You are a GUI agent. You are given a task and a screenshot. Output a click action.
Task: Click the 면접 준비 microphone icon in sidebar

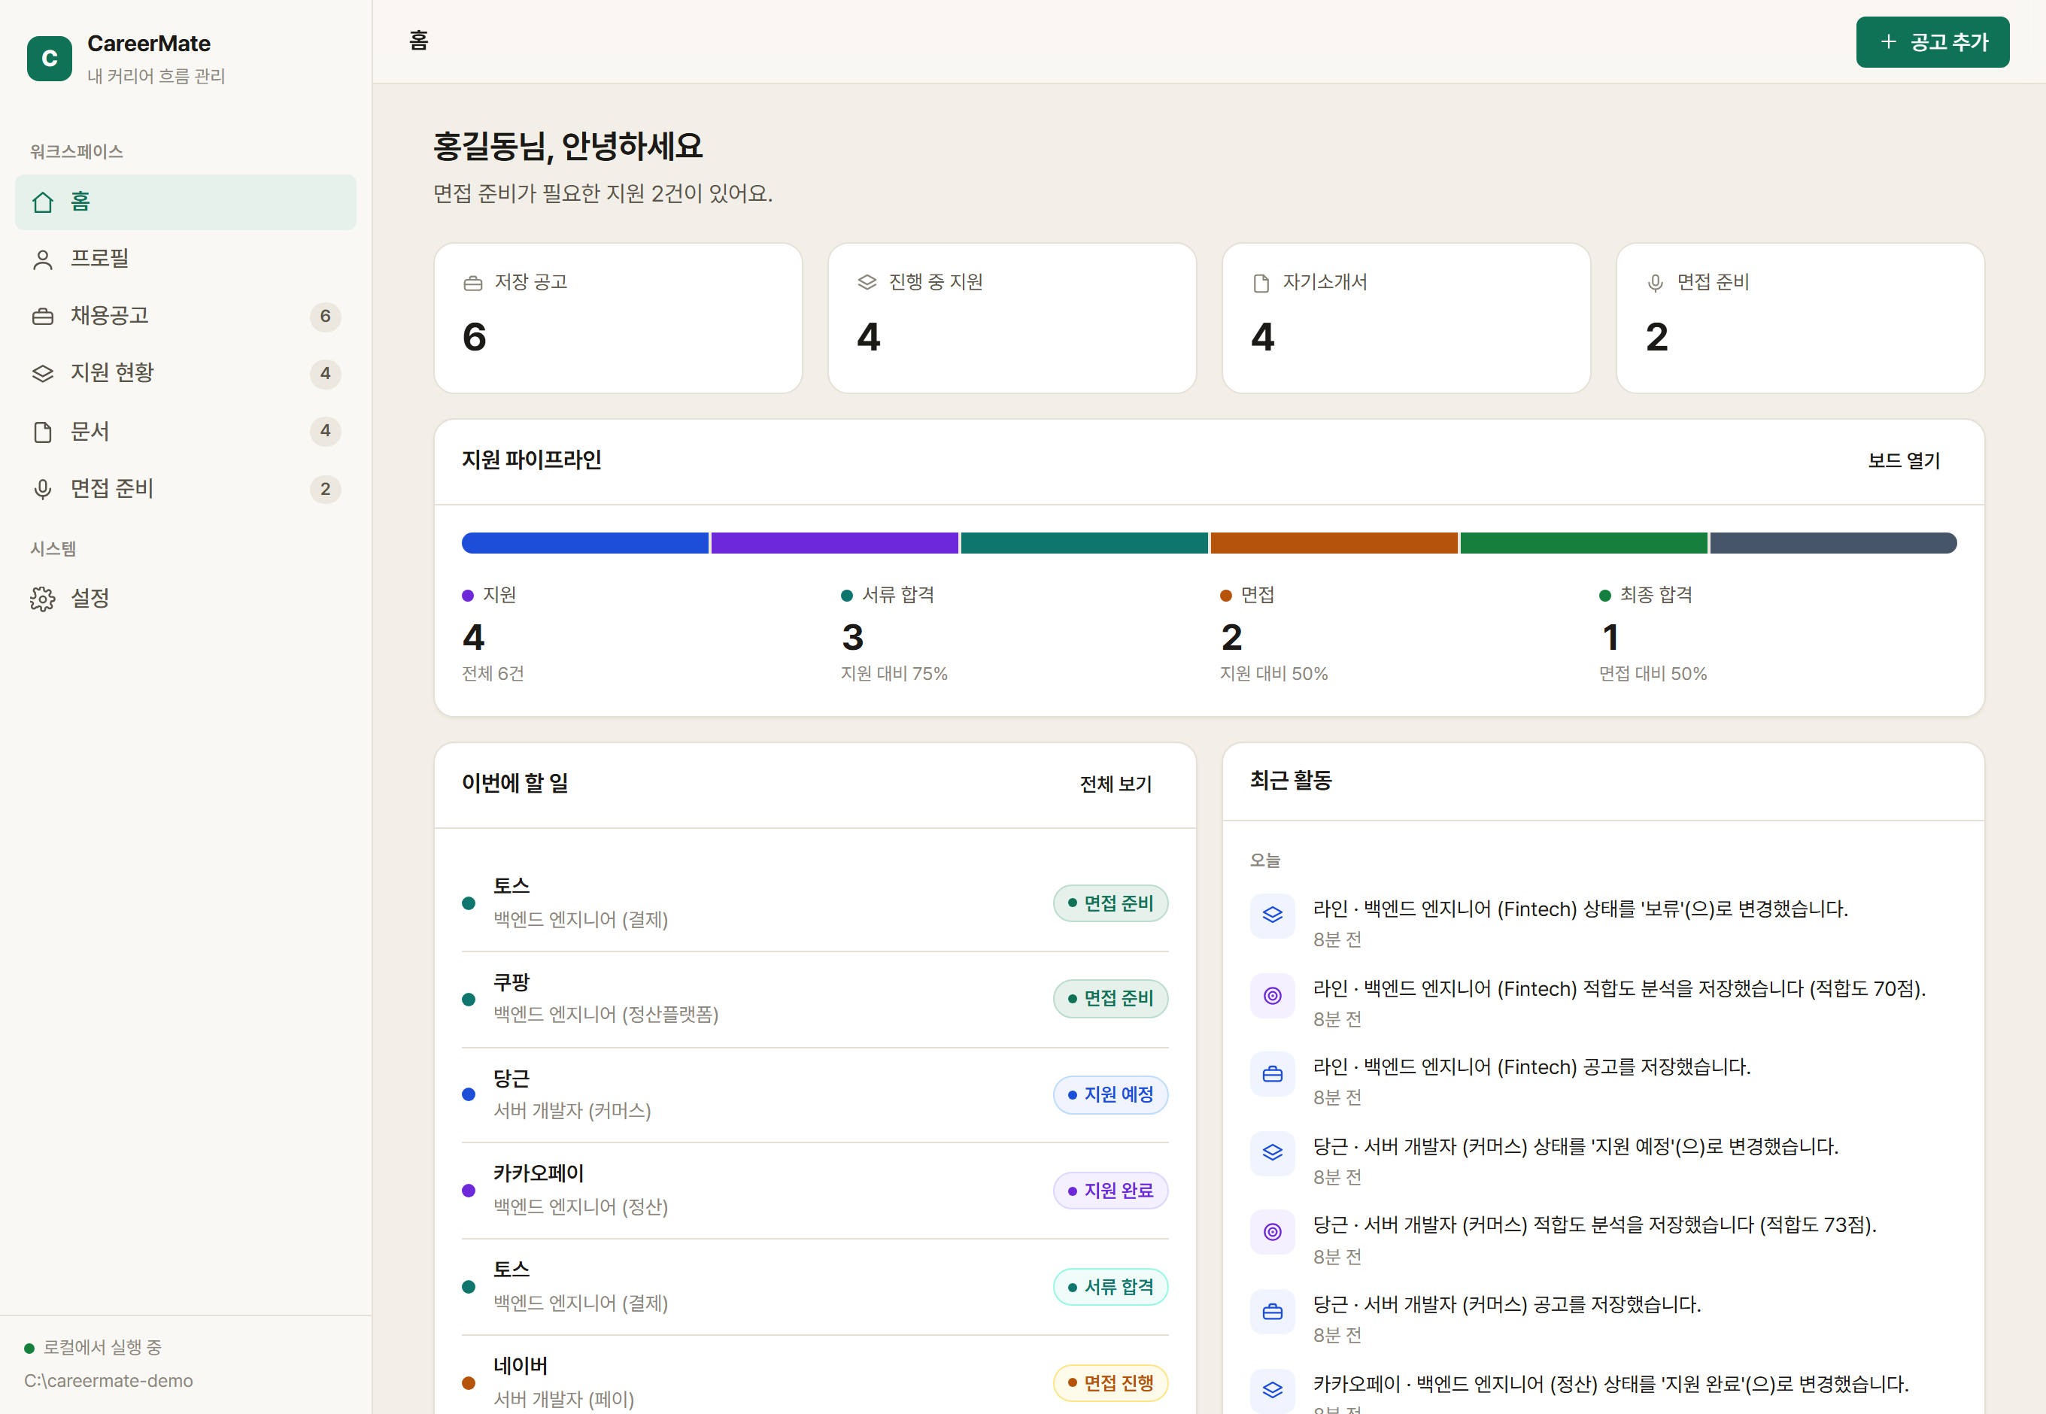pyautogui.click(x=43, y=489)
